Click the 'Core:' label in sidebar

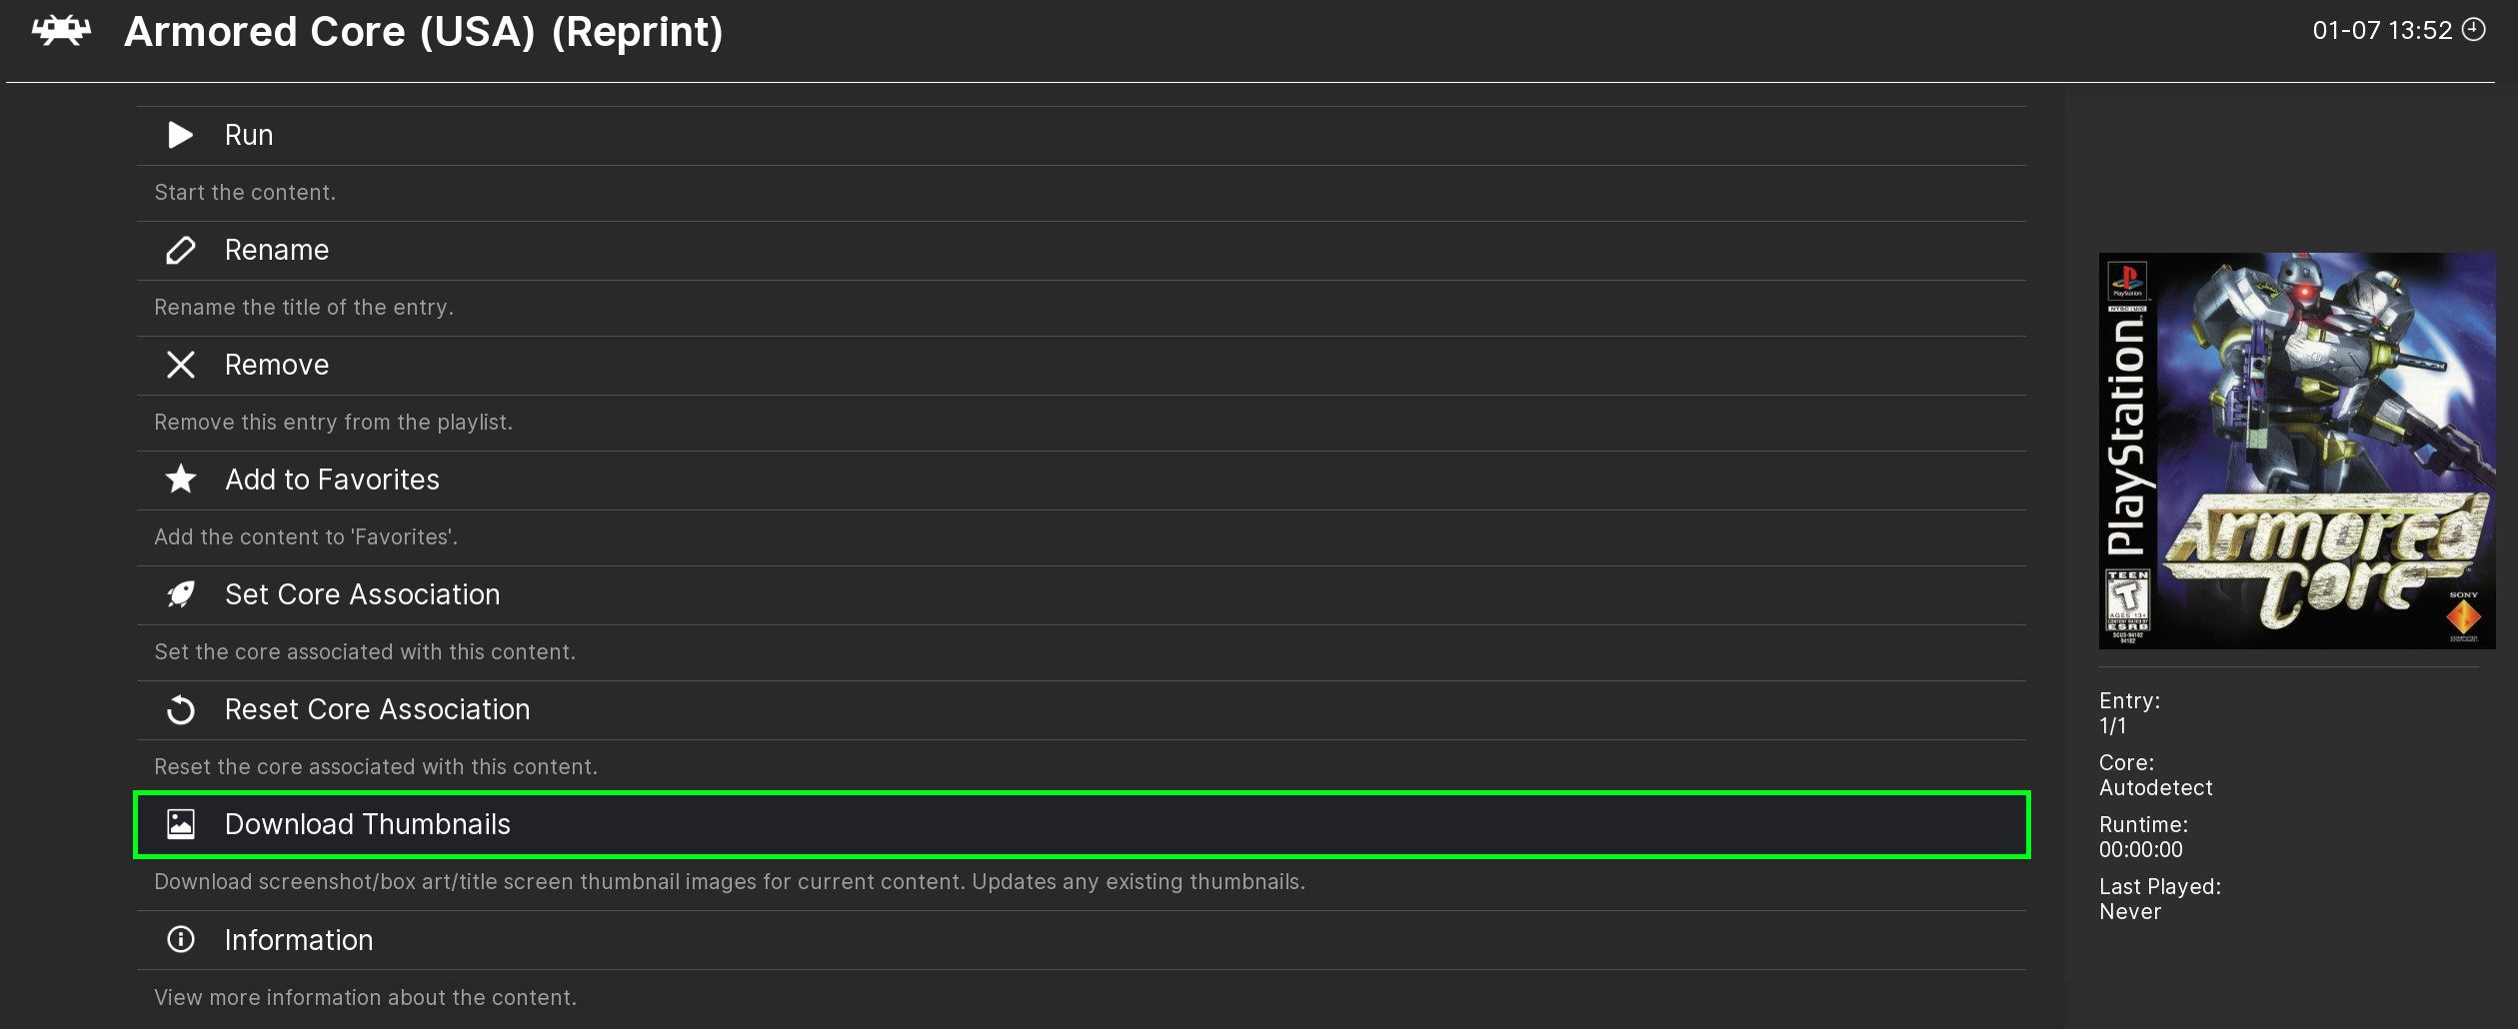click(2126, 763)
